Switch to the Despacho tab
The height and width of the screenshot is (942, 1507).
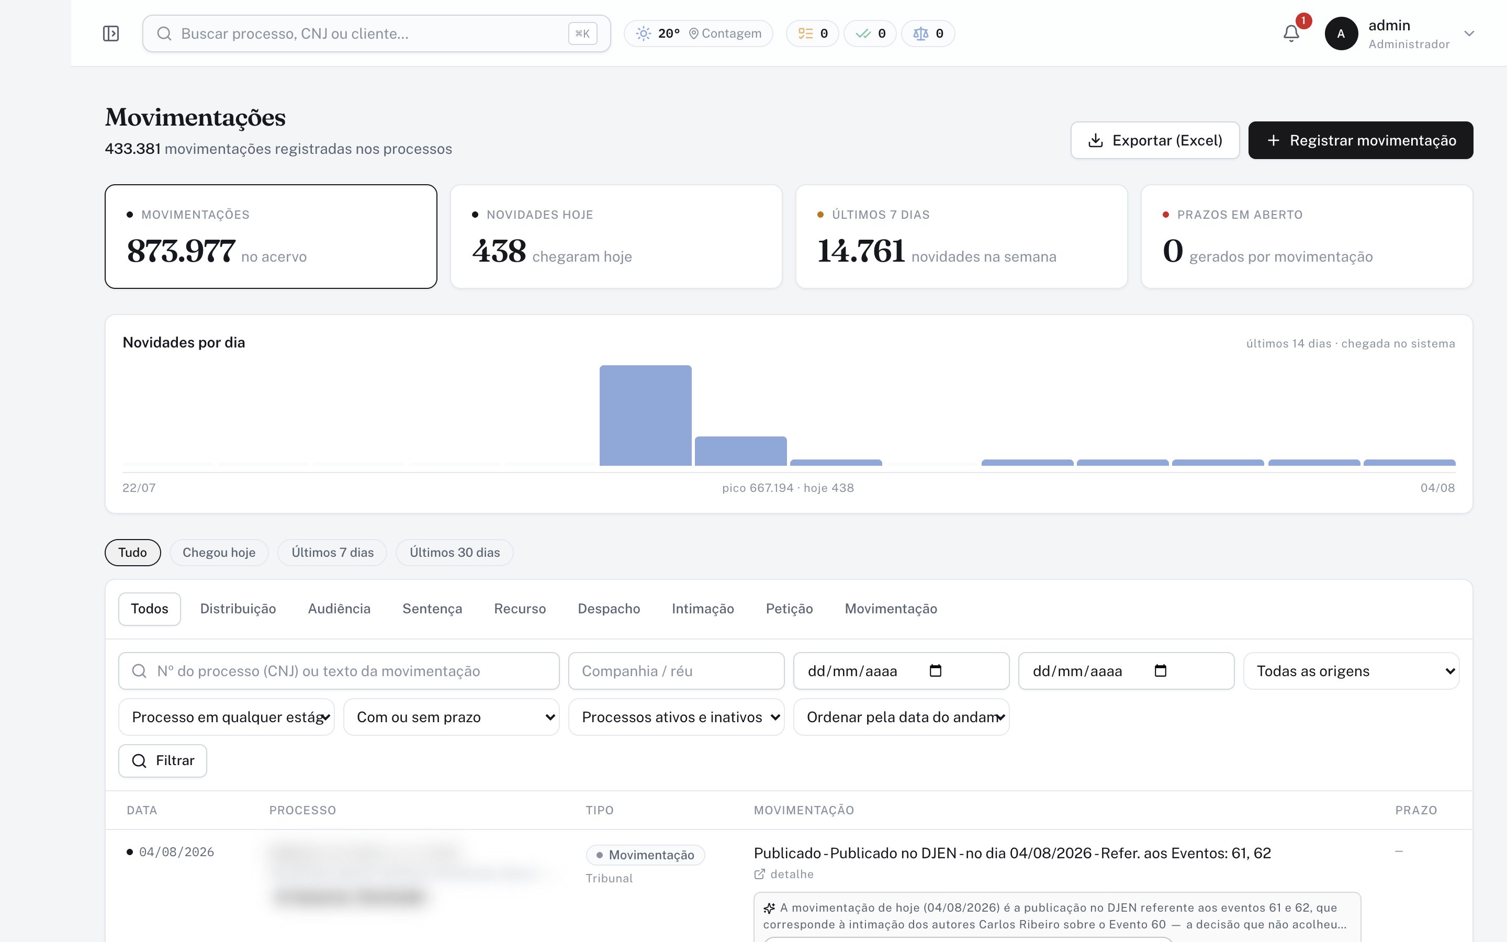(609, 609)
